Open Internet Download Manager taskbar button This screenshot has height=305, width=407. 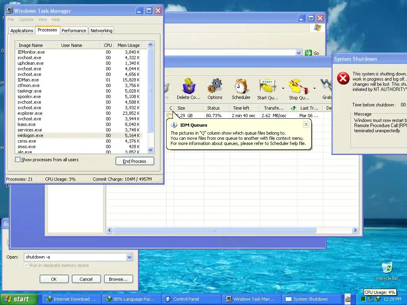(71, 299)
